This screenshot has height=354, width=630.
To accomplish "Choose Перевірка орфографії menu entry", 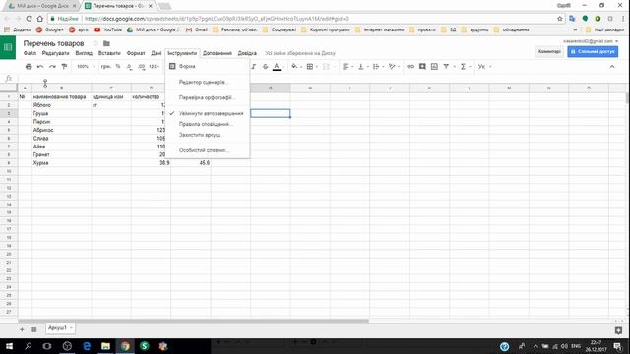I will pyautogui.click(x=208, y=97).
